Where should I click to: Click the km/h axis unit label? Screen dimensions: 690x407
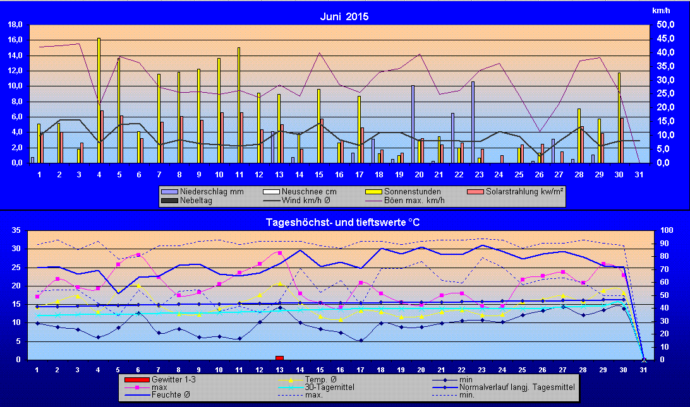(661, 11)
